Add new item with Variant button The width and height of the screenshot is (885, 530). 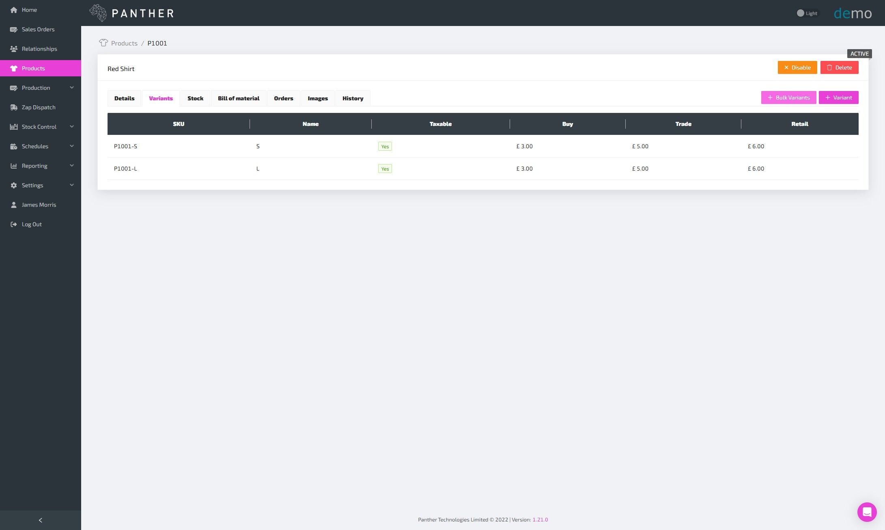click(838, 97)
